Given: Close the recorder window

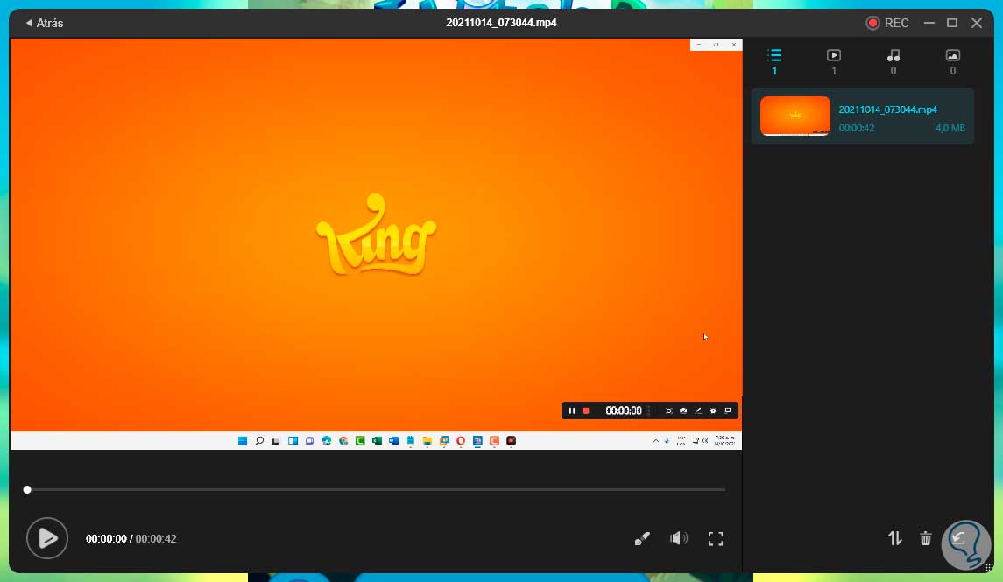Looking at the screenshot, I should pos(977,23).
